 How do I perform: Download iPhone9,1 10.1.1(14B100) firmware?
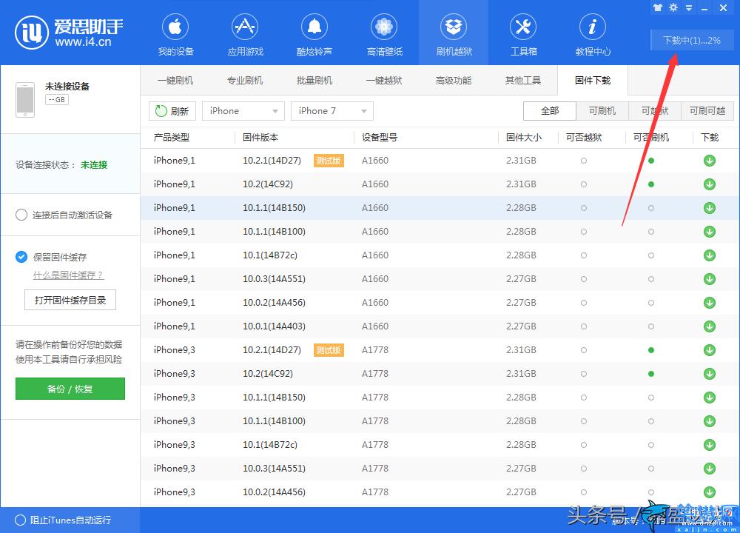click(x=710, y=231)
